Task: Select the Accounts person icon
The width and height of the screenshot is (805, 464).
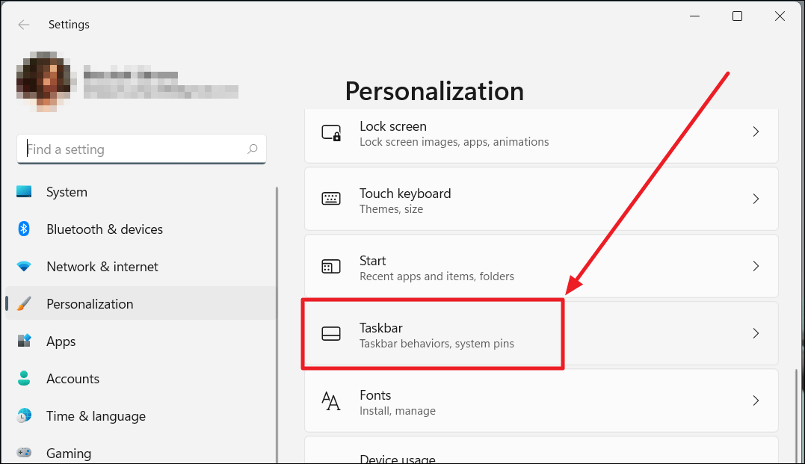Action: [x=25, y=379]
